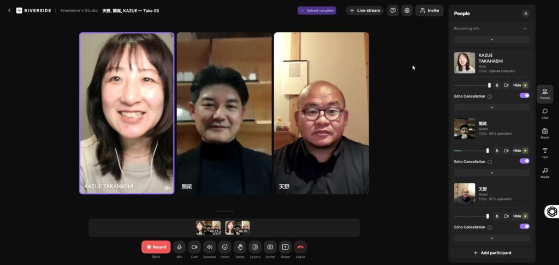Leave the studio with red phone icon
The width and height of the screenshot is (559, 265).
click(x=300, y=247)
